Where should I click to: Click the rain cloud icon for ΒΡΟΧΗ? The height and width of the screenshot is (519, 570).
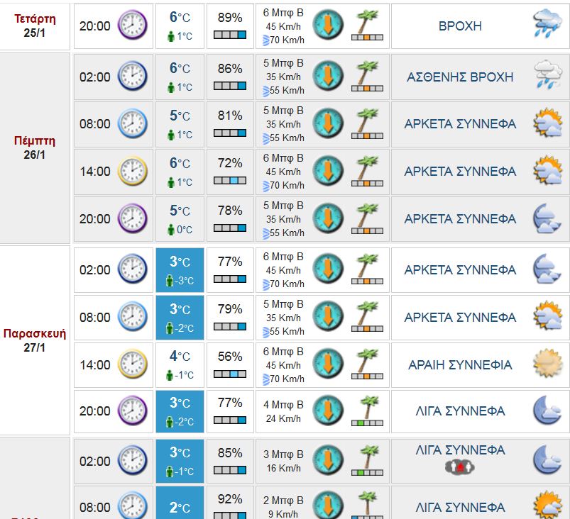[547, 25]
